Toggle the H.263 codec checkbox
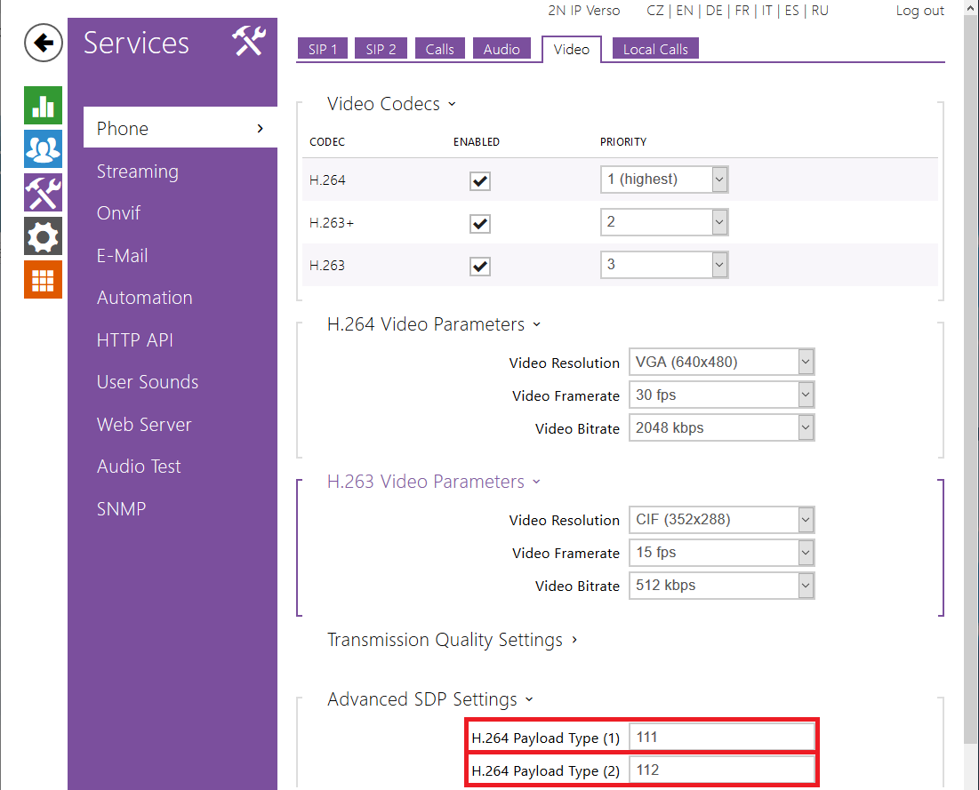This screenshot has width=979, height=790. 480,266
